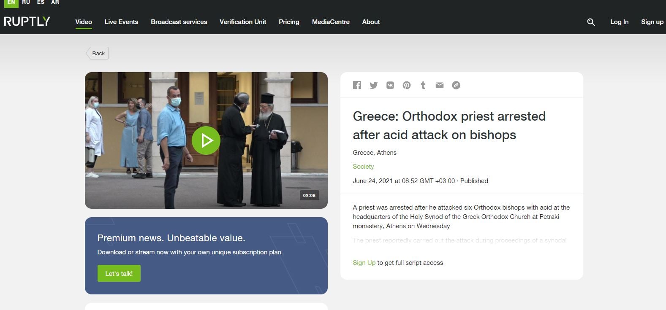The image size is (666, 310).
Task: Follow Sign Up link for script access
Action: [x=364, y=263]
